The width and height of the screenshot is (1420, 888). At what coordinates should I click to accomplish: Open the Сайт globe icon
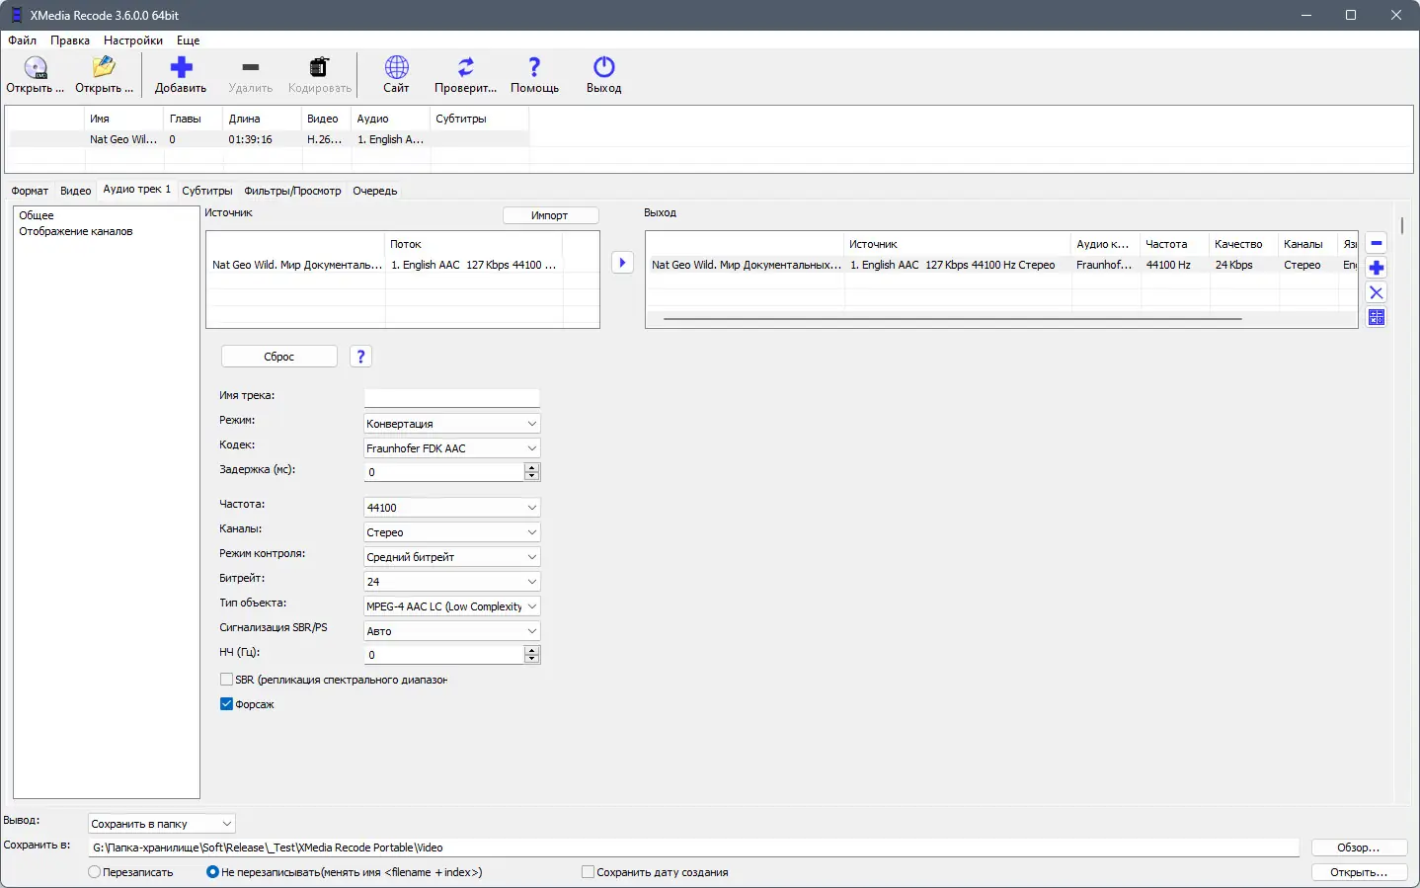point(396,68)
